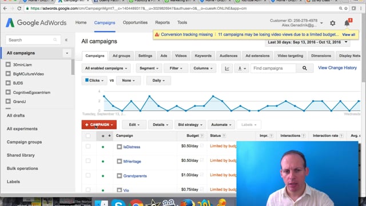Click the GrandJ campaign icon
This screenshot has width=366, height=206.
click(8, 101)
